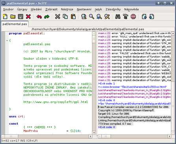The image size is (176, 144).
Task: Undo the last edit with the red arrow
Action: pos(39,17)
